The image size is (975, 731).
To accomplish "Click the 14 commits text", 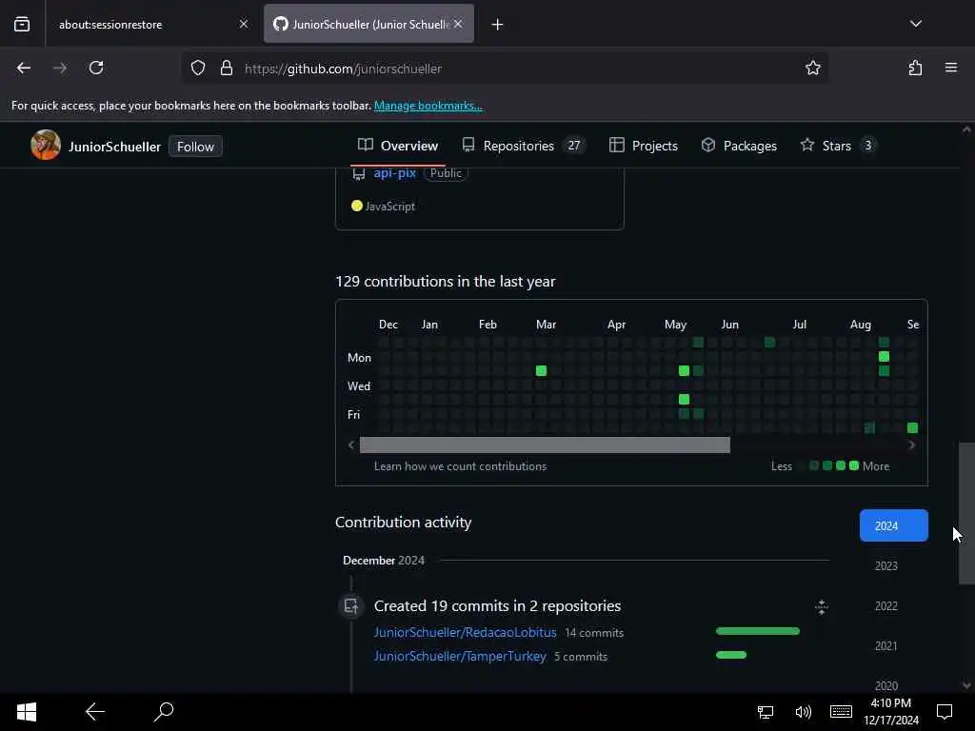I will (x=594, y=633).
